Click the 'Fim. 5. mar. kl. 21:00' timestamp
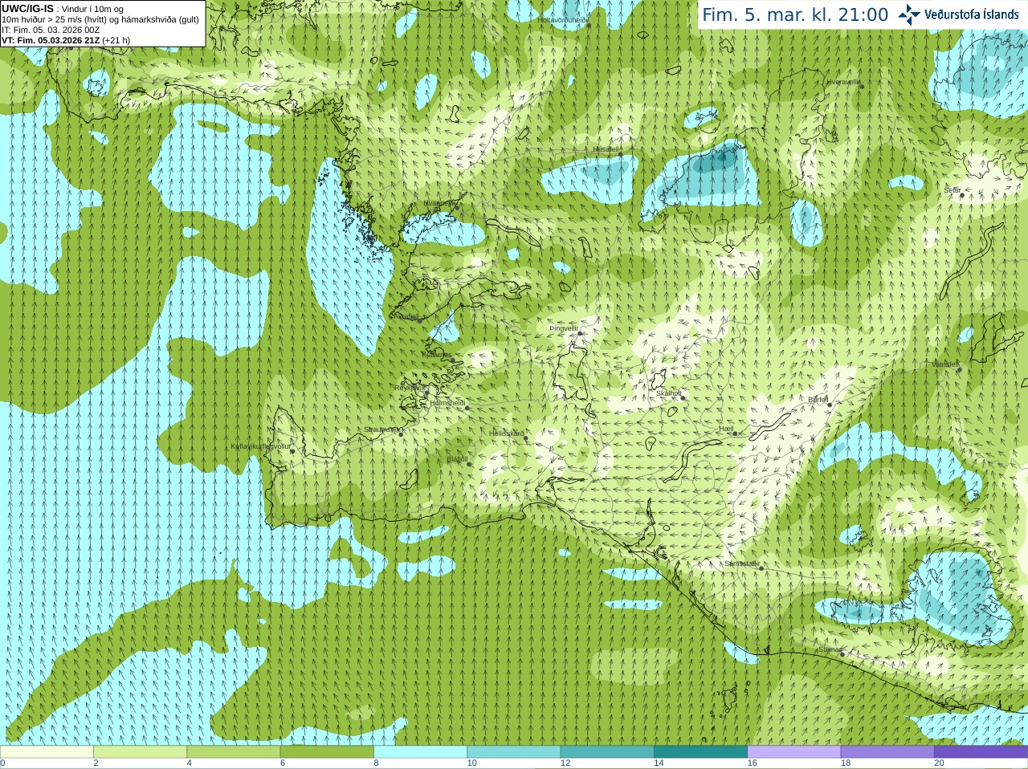The height and width of the screenshot is (769, 1028). [x=795, y=15]
